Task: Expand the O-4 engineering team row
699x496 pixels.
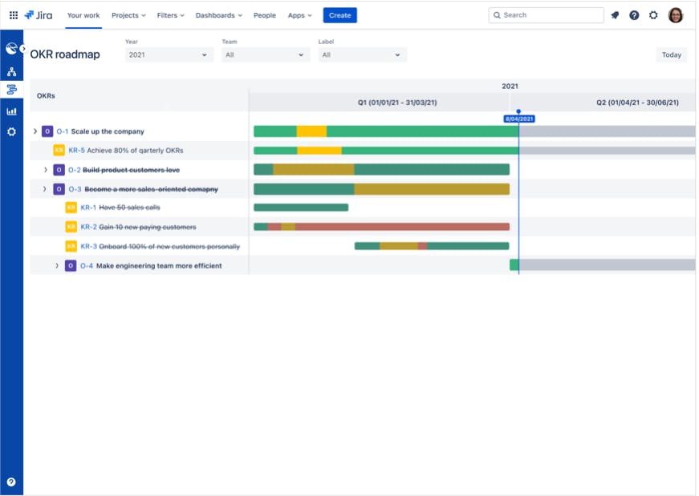Action: coord(57,266)
